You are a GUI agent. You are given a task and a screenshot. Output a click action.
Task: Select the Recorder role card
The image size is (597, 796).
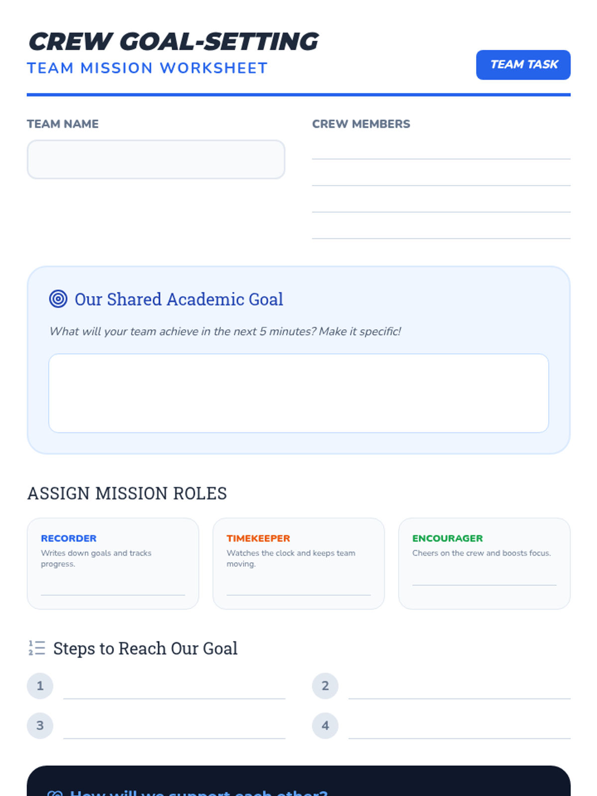click(x=113, y=564)
